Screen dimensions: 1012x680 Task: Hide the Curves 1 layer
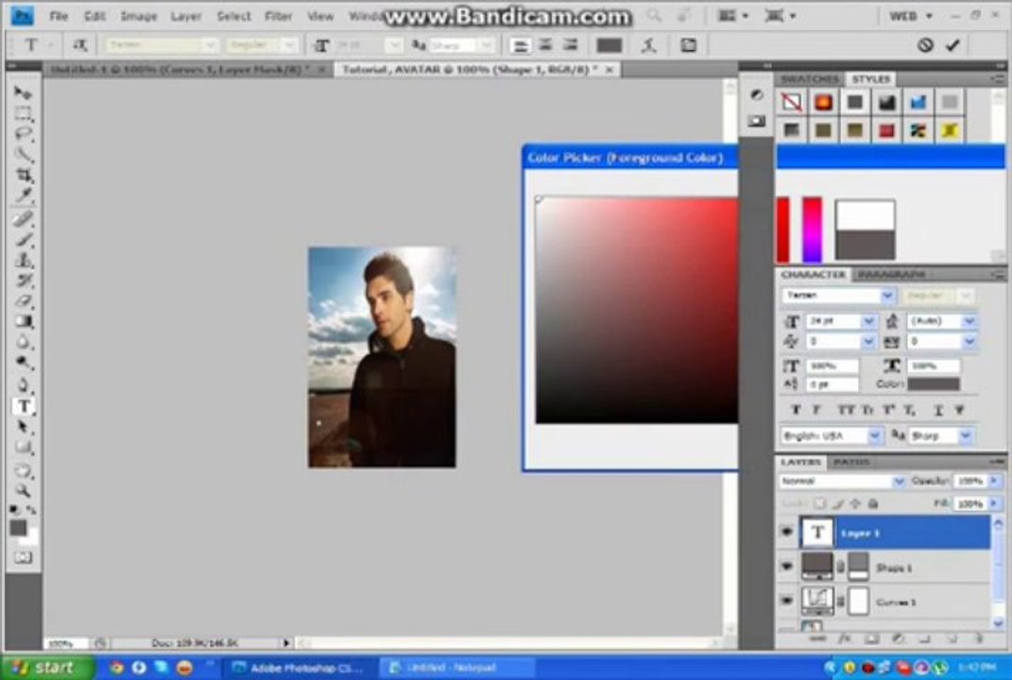[x=787, y=601]
